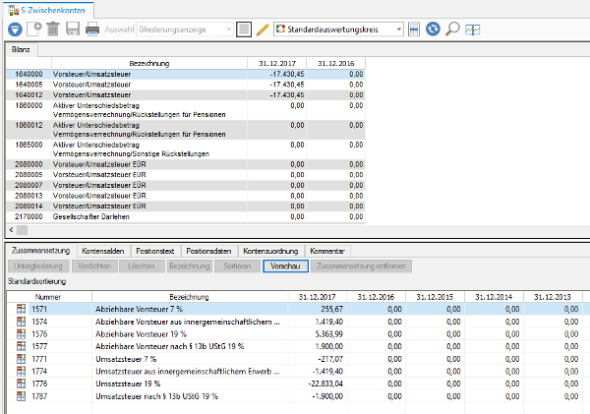Click the Vorschau button
The image size is (590, 414).
click(x=285, y=266)
